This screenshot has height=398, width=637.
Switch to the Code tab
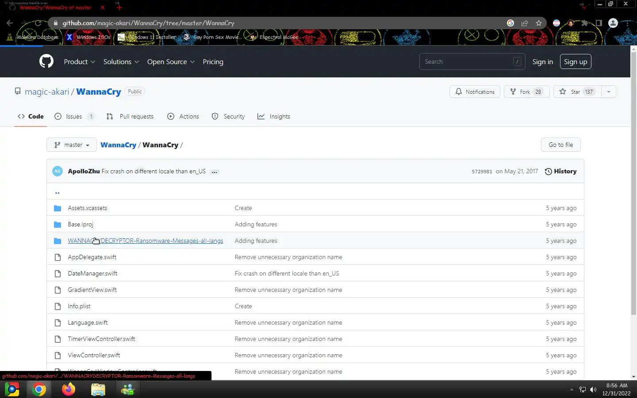[x=31, y=116]
